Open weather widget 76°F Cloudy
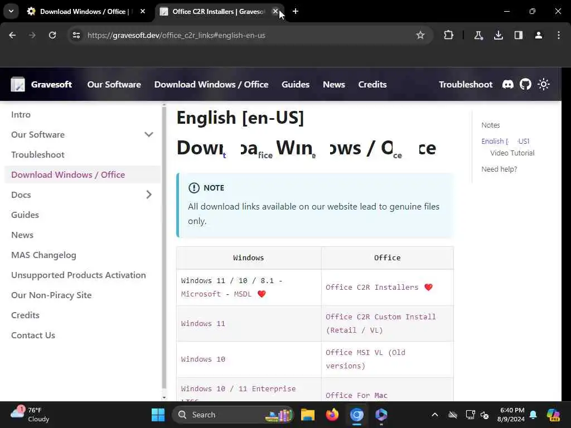571x428 pixels. [x=30, y=415]
